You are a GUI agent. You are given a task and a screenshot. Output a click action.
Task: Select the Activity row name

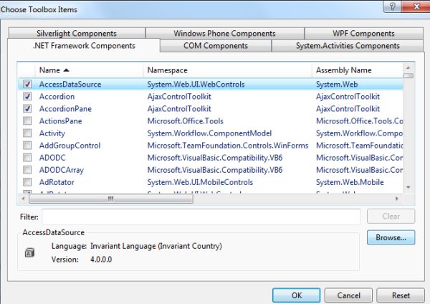52,133
